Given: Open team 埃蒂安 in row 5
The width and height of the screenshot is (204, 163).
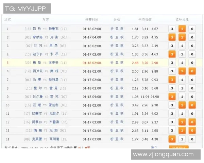Looking at the screenshot, I should [53, 62].
